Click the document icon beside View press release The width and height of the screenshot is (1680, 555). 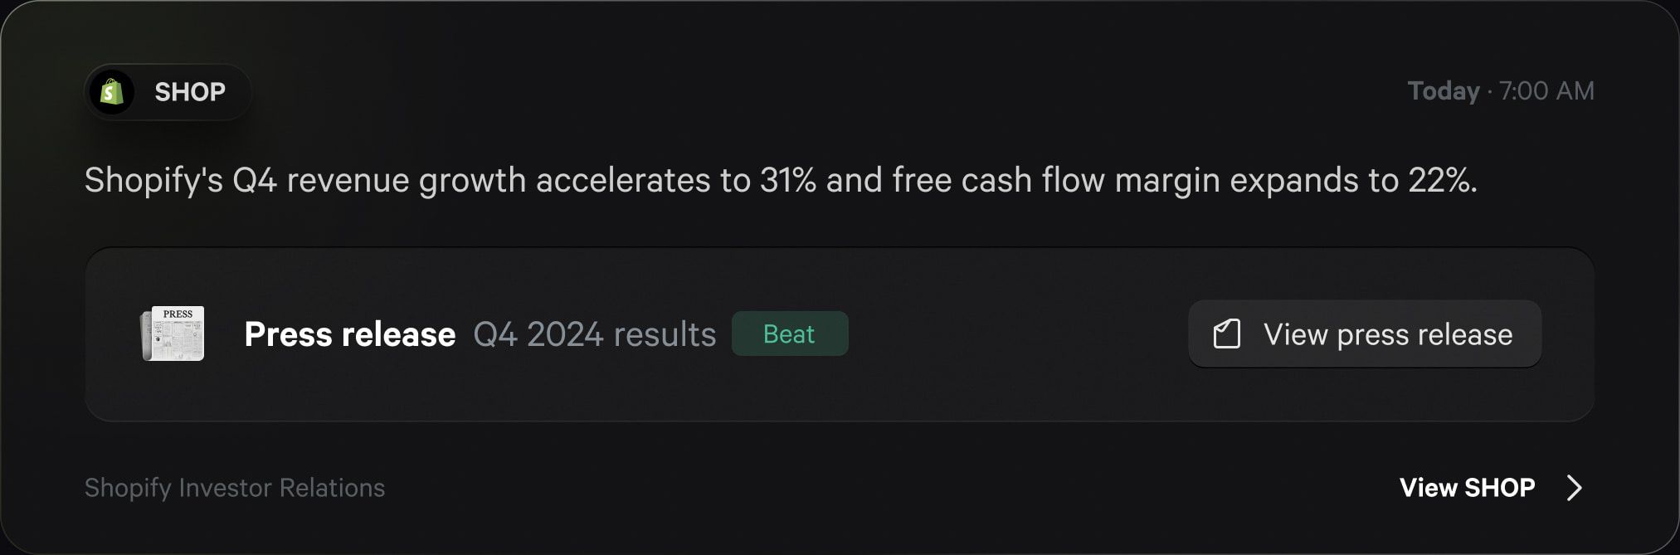pyautogui.click(x=1227, y=334)
